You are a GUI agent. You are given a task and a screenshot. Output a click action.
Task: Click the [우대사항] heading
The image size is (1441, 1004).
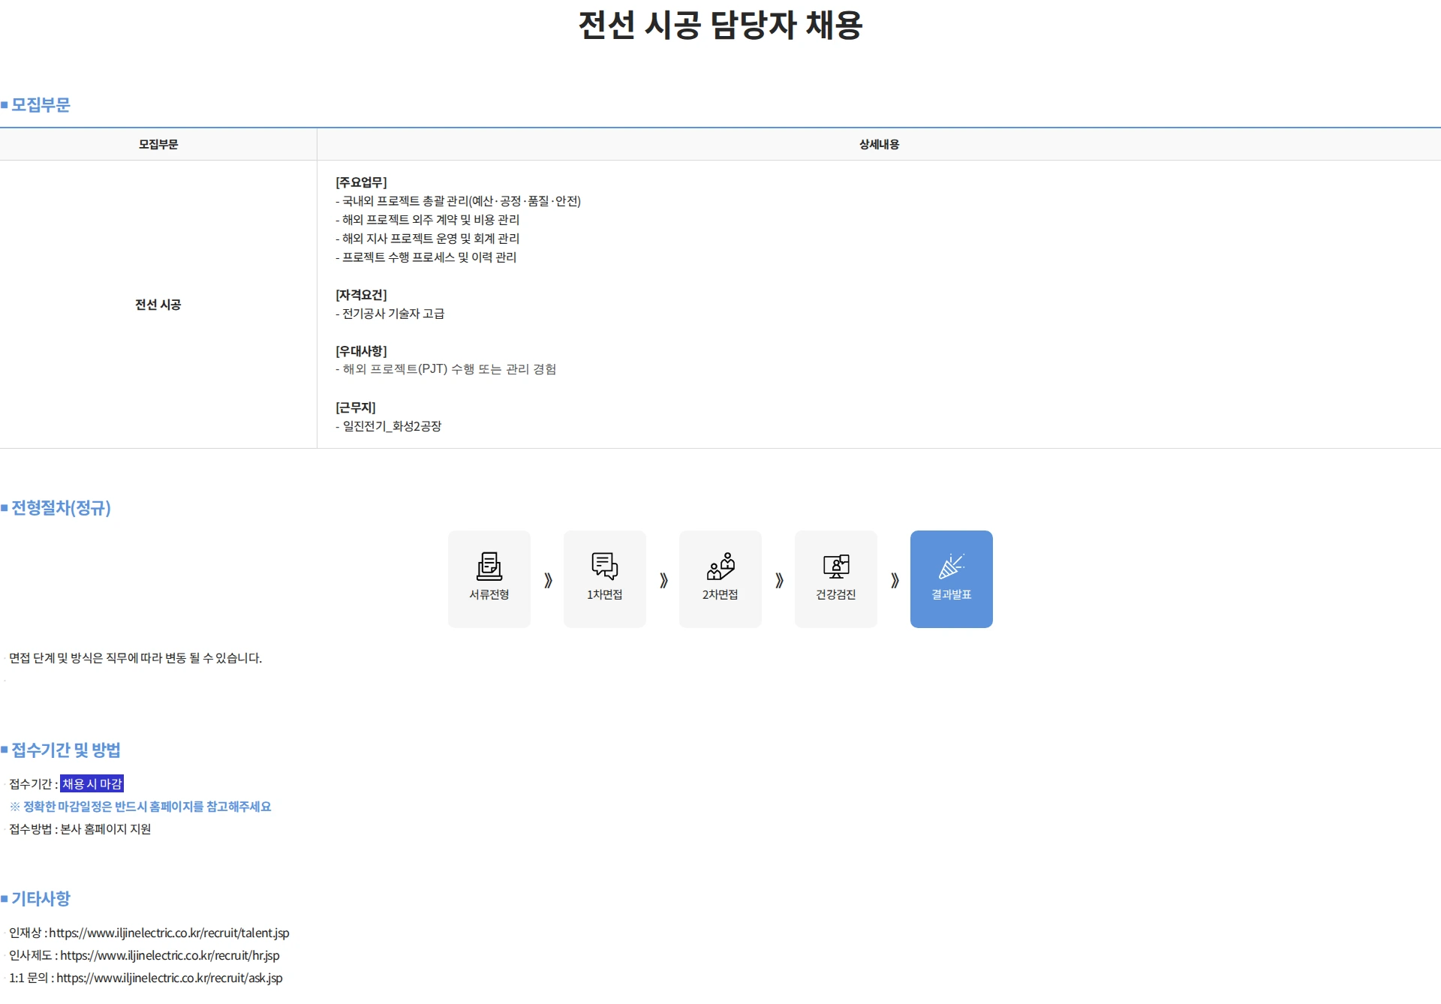click(x=361, y=351)
